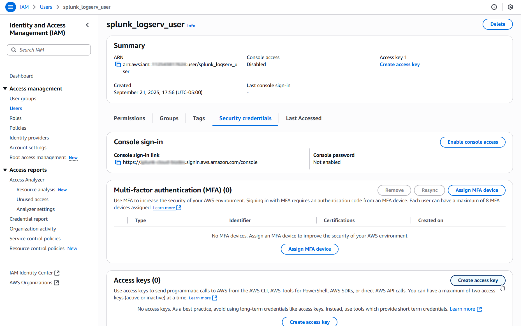Viewport: 521px width, 326px height.
Task: Open Learn more link in Access keys description
Action: (x=200, y=298)
